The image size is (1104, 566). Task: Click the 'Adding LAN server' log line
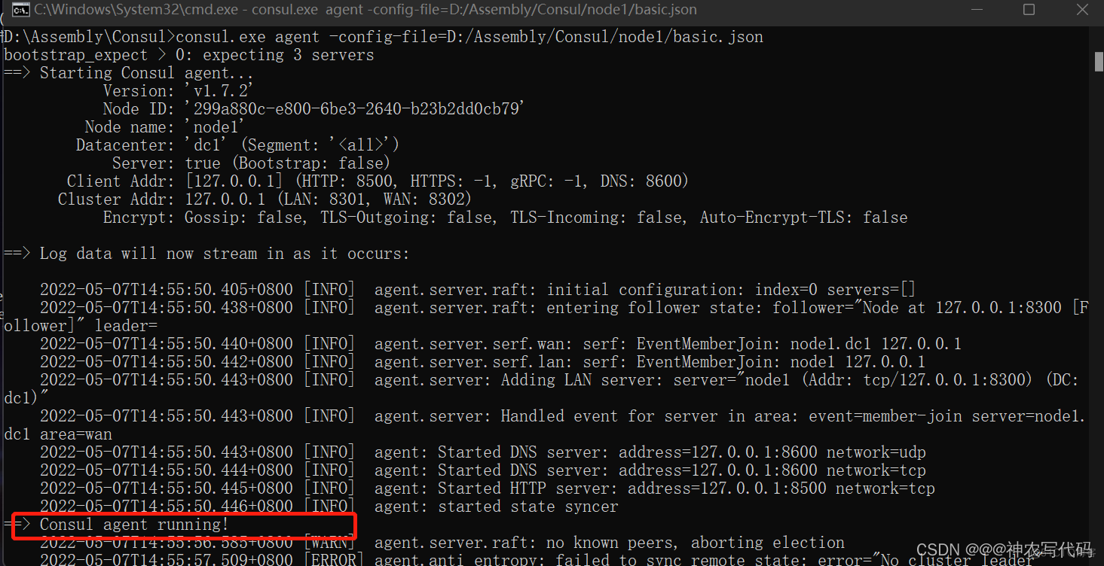pyautogui.click(x=542, y=389)
